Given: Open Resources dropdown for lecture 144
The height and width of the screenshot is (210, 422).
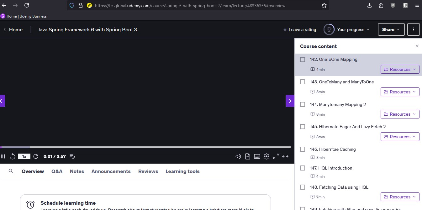Looking at the screenshot, I should click(x=400, y=114).
